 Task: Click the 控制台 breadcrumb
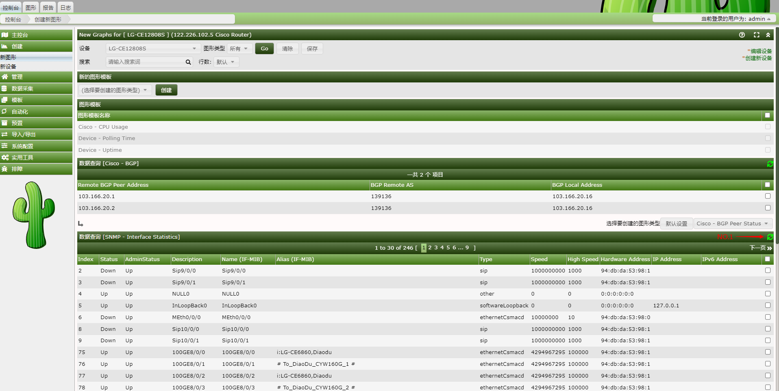tap(13, 19)
